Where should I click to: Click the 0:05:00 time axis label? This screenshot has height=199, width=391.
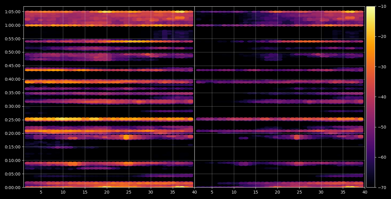tap(13, 174)
